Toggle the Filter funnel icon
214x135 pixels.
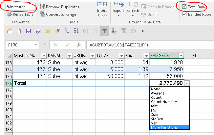click(105, 31)
